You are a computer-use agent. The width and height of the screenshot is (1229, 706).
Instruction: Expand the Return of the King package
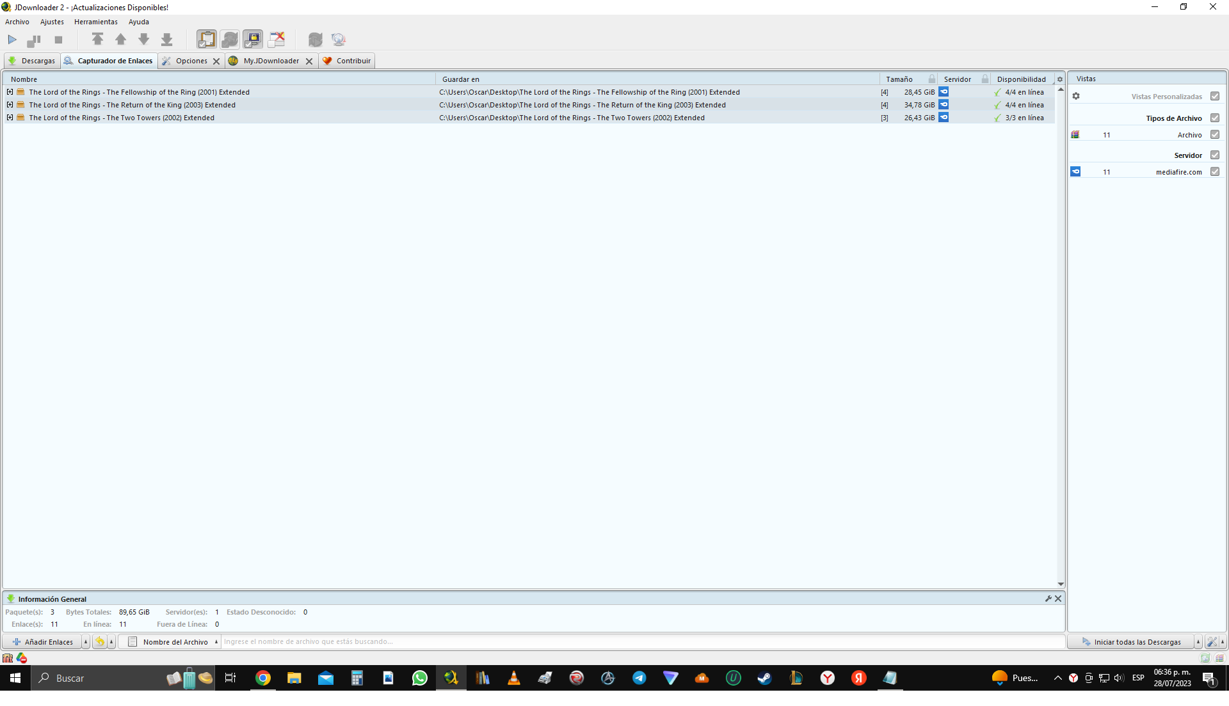(x=10, y=105)
